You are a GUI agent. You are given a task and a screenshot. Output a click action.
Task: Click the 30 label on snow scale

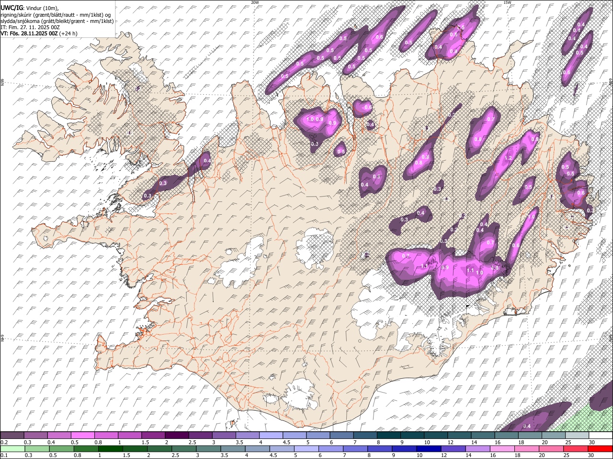click(x=591, y=442)
